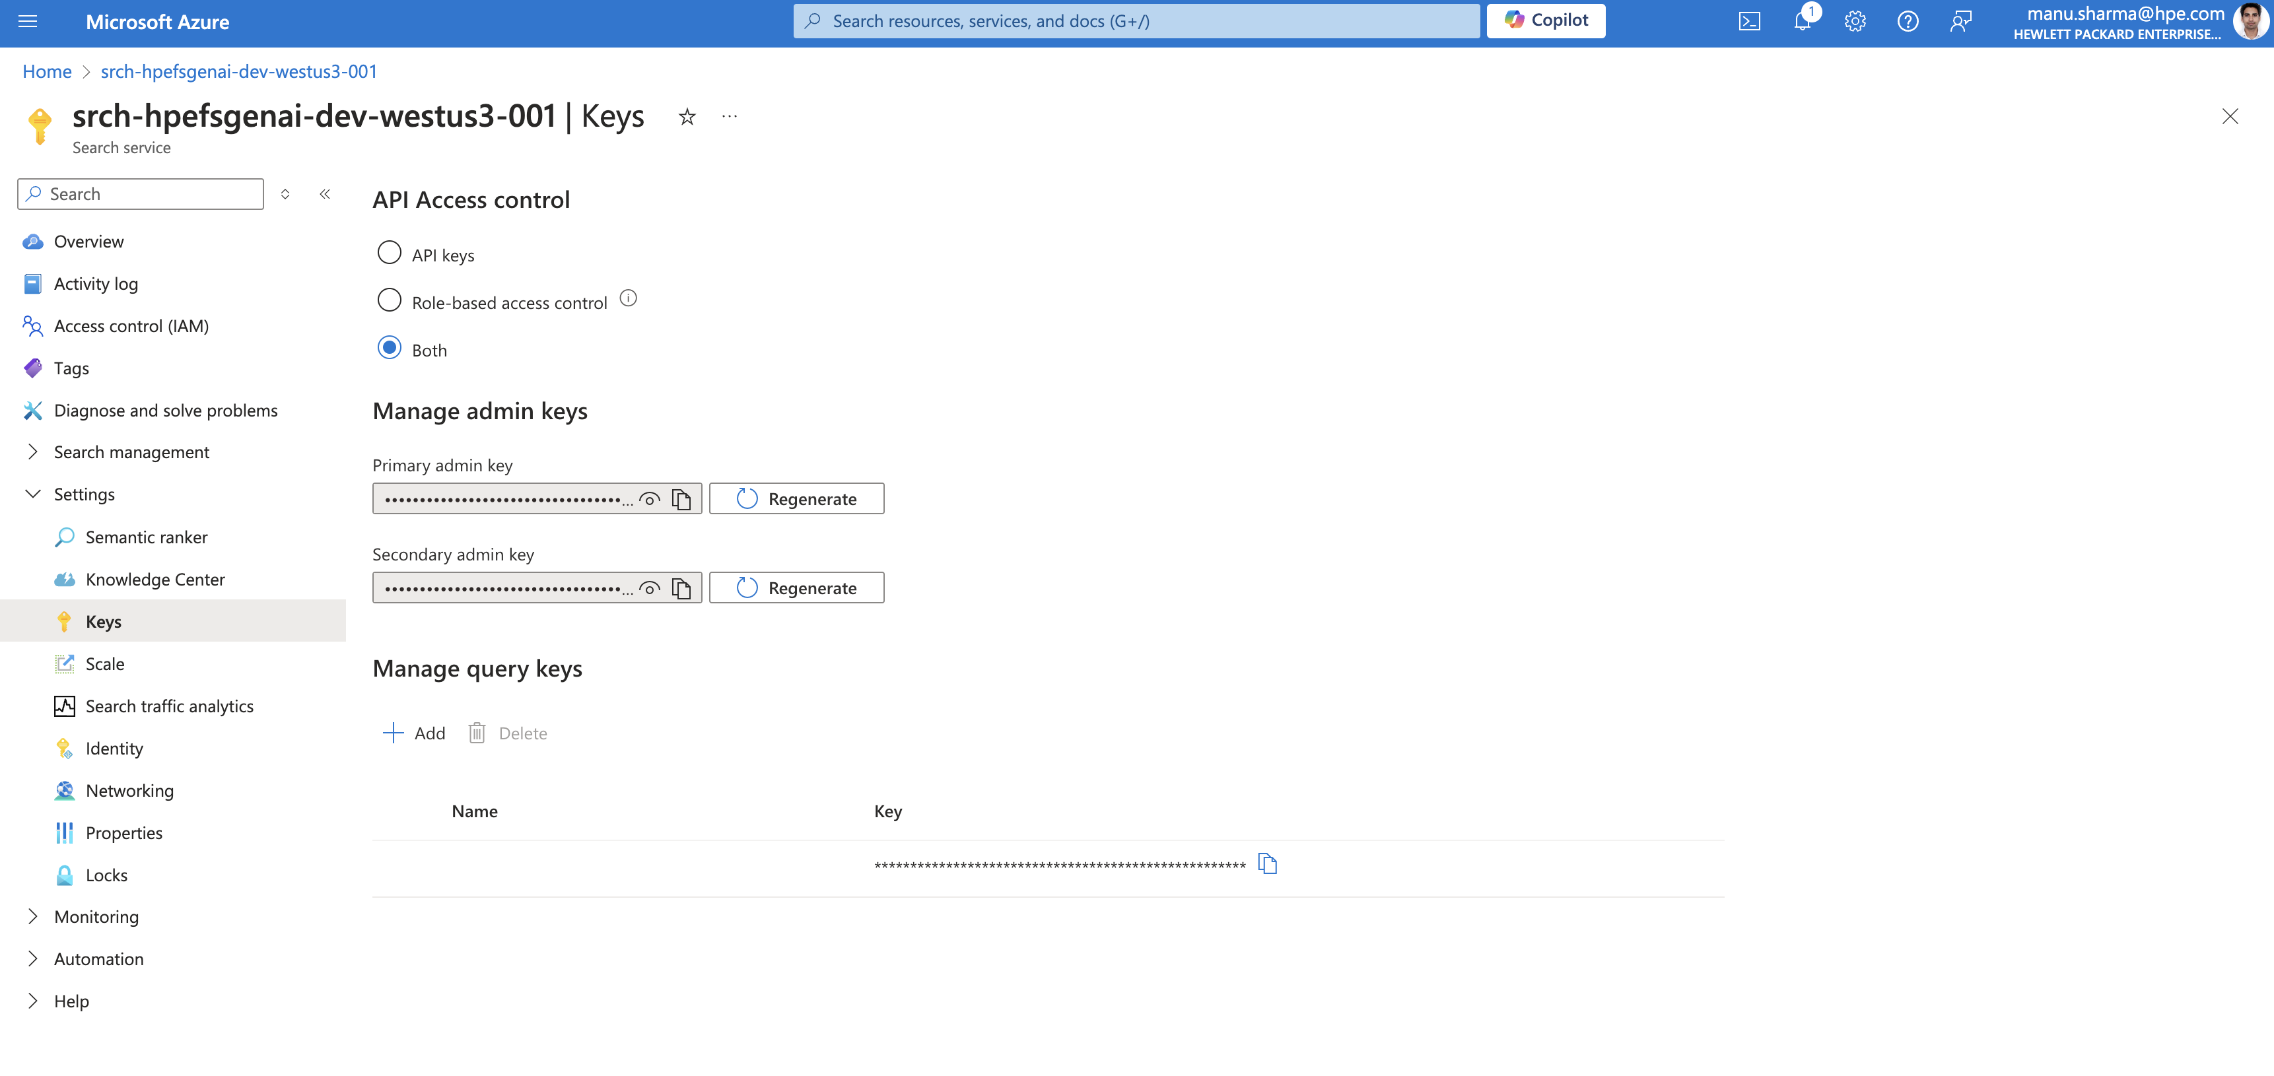Image resolution: width=2274 pixels, height=1076 pixels.
Task: Open the more options ellipsis beside title
Action: point(729,117)
